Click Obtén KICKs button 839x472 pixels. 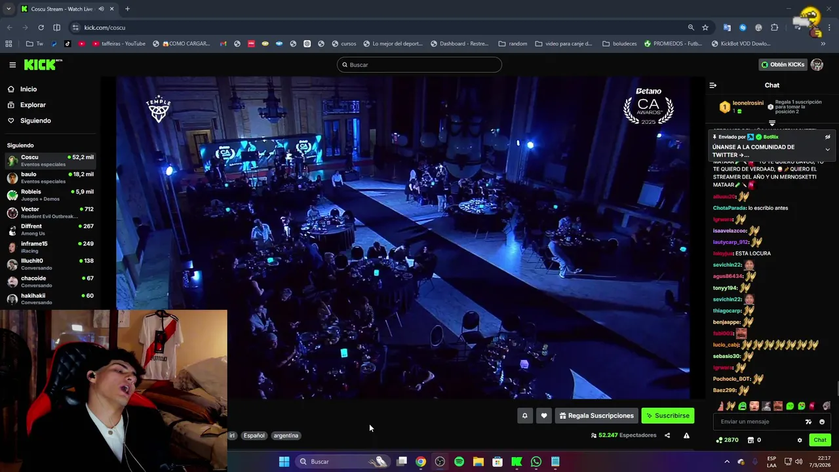(783, 64)
